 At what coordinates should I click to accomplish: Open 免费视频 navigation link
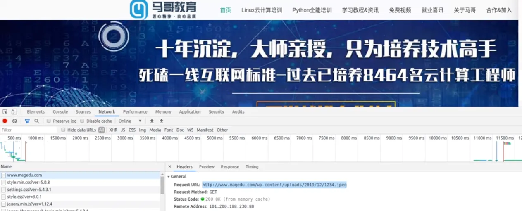click(x=400, y=10)
